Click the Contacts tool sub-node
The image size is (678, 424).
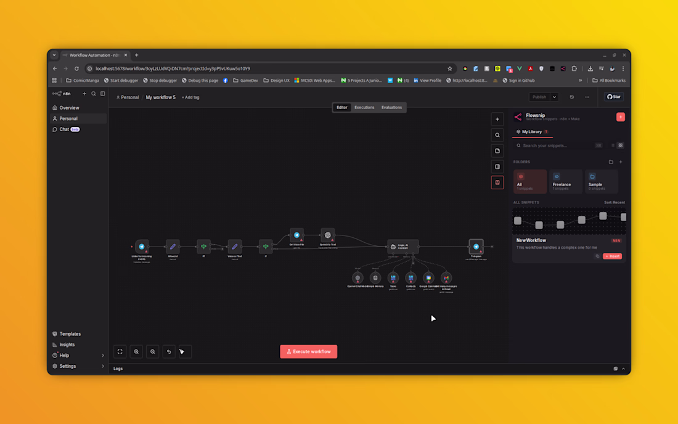tap(410, 278)
